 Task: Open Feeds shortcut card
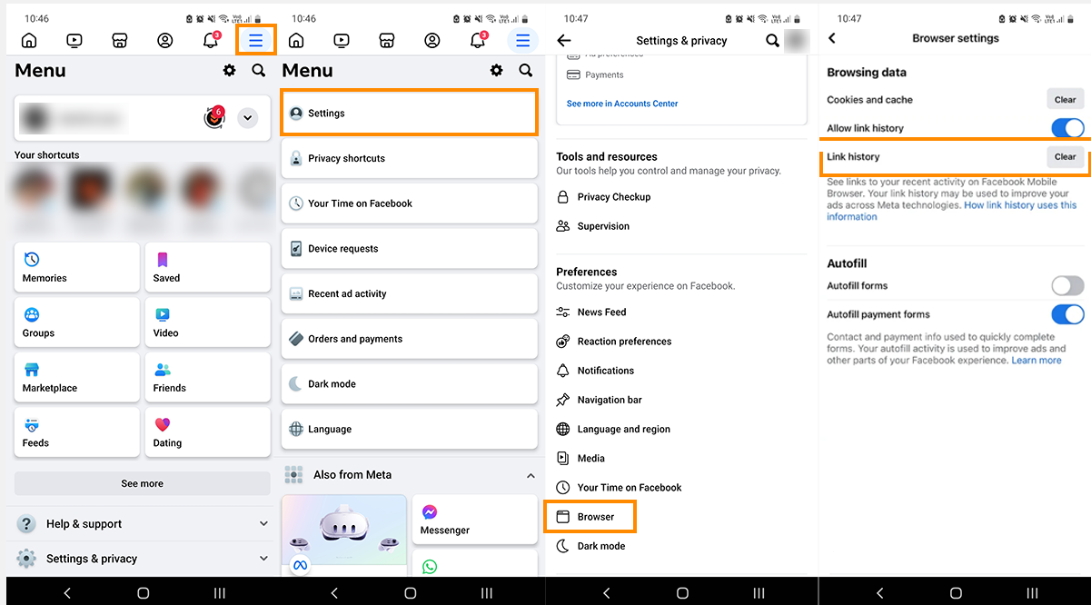[77, 432]
